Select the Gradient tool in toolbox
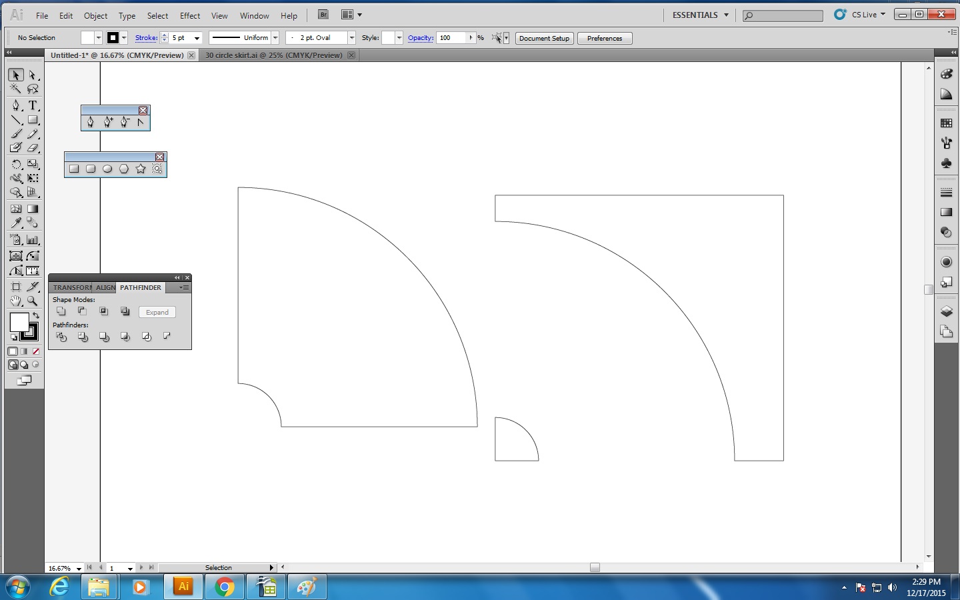 (x=33, y=209)
